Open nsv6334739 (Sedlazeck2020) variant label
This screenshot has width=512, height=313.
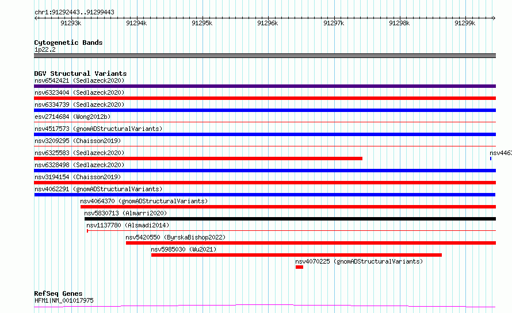click(x=79, y=105)
